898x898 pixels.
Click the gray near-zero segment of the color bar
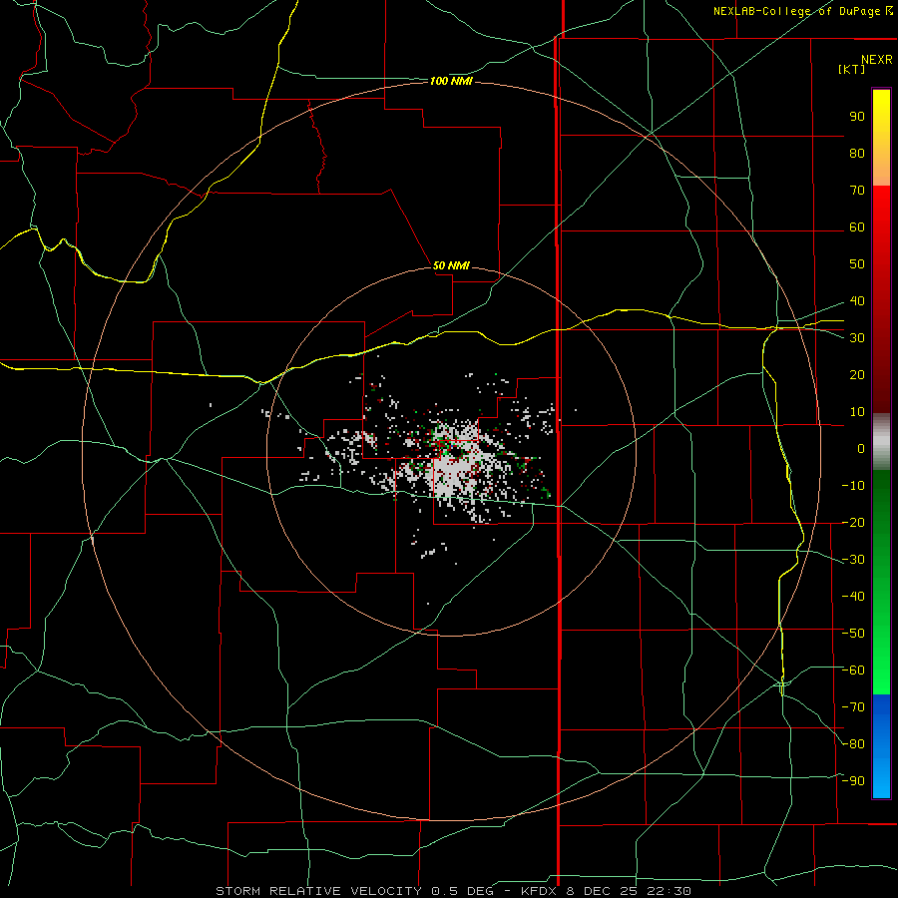[x=881, y=442]
